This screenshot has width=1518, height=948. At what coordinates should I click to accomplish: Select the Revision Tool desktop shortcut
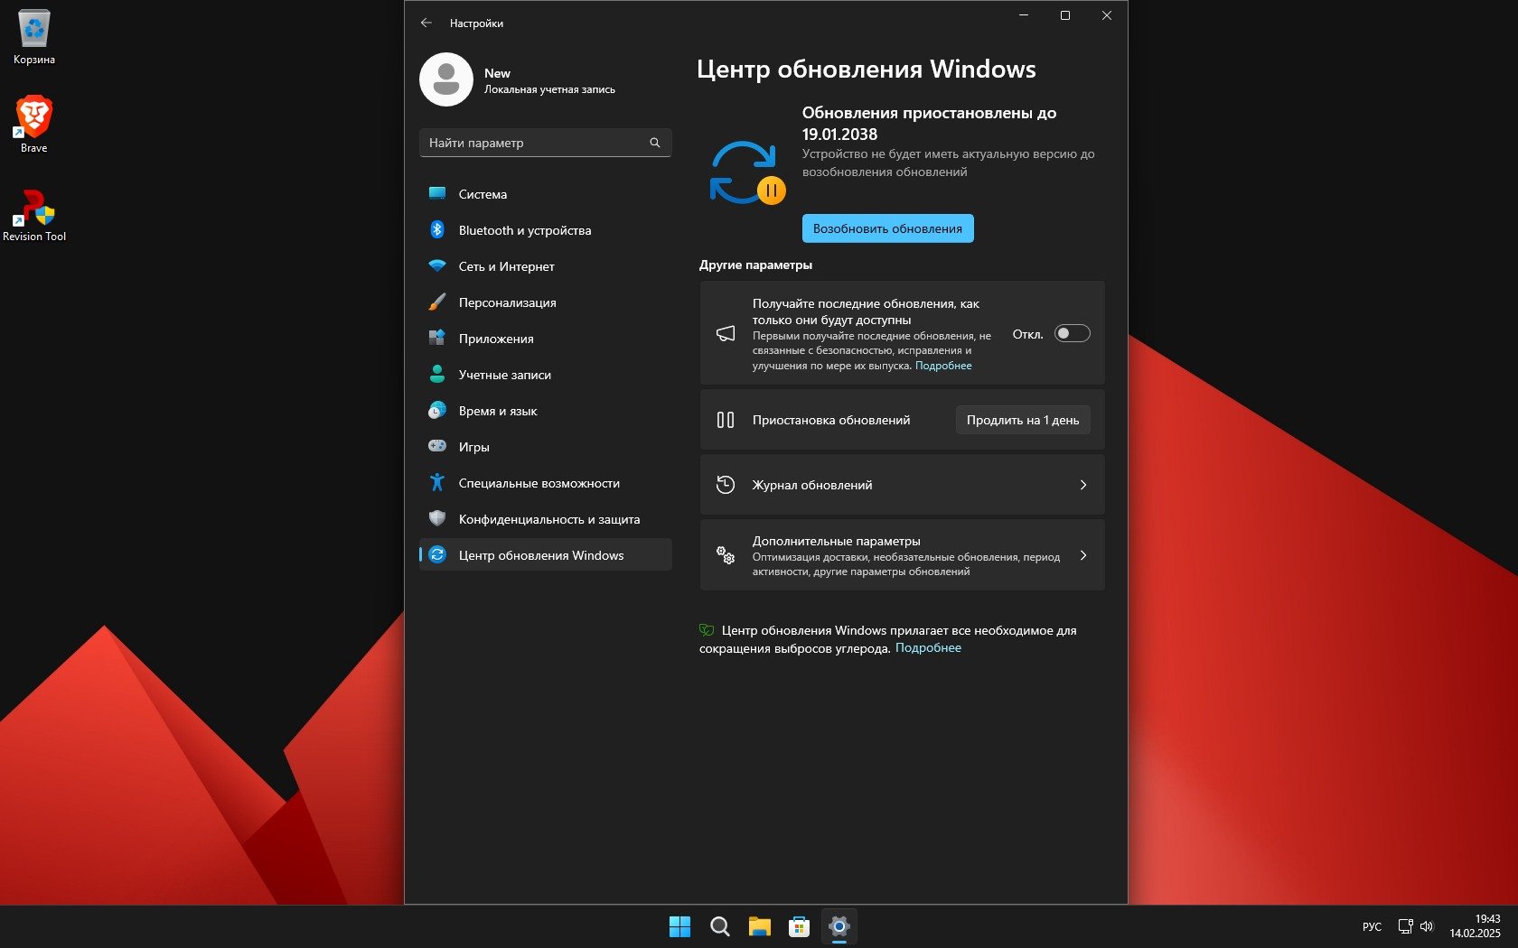tap(34, 215)
